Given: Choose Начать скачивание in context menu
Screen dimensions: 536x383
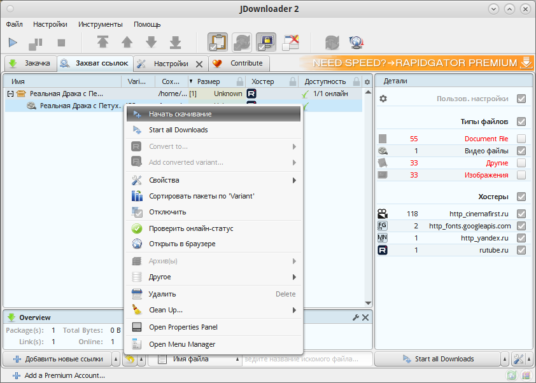Looking at the screenshot, I should (213, 114).
